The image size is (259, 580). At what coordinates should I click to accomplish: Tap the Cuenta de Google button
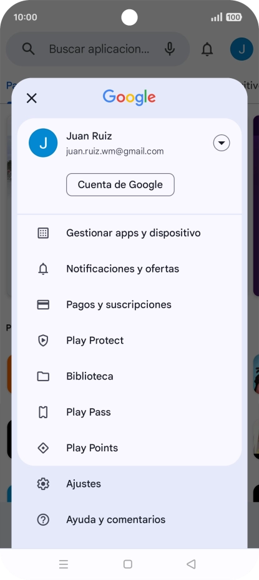point(120,184)
